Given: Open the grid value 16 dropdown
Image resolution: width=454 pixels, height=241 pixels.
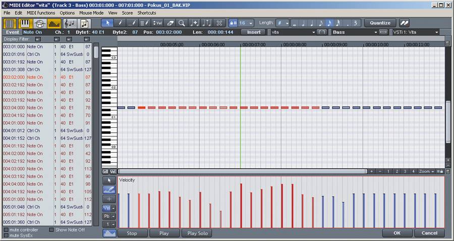Looking at the screenshot, I should 251,23.
